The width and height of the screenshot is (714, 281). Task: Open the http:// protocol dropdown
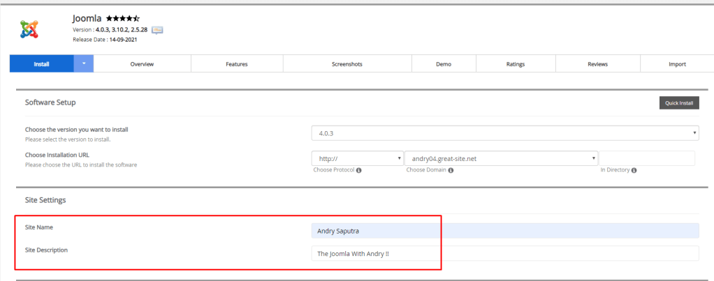click(358, 158)
